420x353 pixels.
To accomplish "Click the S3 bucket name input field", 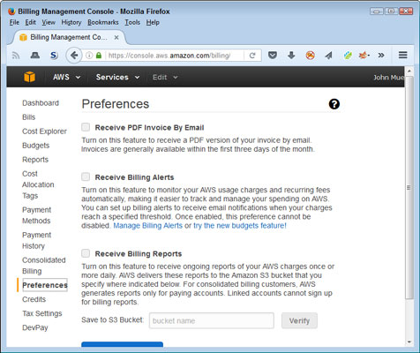I will pos(212,320).
